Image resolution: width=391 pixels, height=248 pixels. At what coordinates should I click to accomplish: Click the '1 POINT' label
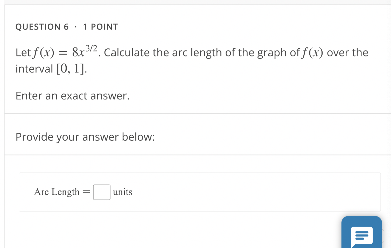click(100, 26)
